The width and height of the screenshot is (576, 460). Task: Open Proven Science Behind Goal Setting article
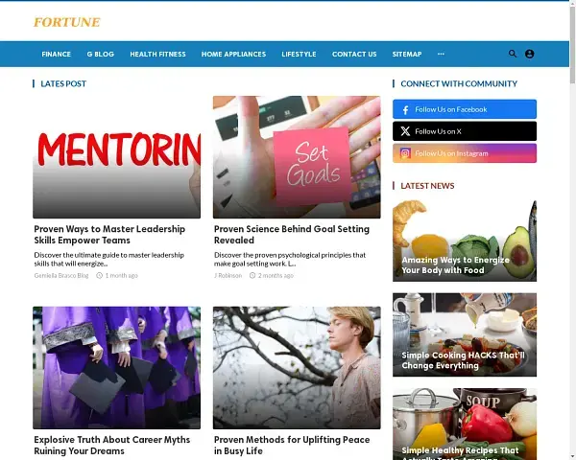(x=292, y=235)
